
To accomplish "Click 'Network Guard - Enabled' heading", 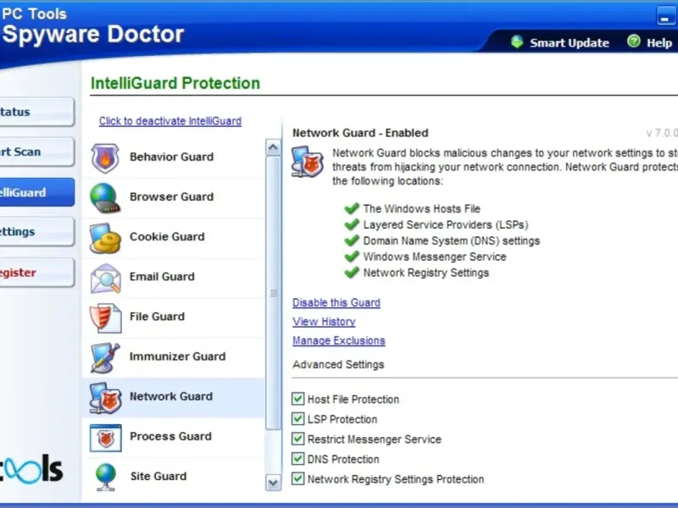I will pos(360,133).
